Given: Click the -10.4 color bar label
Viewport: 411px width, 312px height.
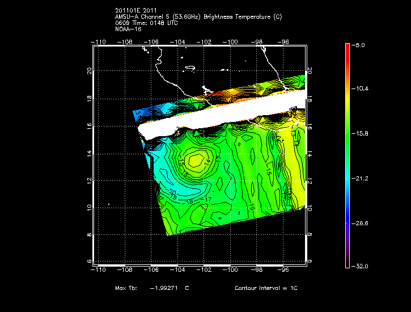Looking at the screenshot, I should 360,89.
